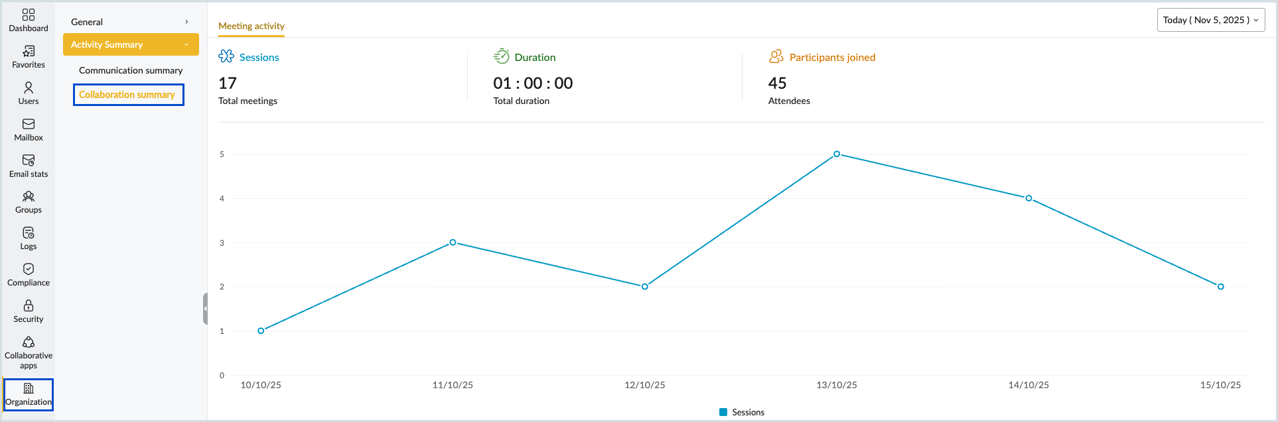Switch to the Meeting activity tab
The height and width of the screenshot is (422, 1278).
coord(251,26)
